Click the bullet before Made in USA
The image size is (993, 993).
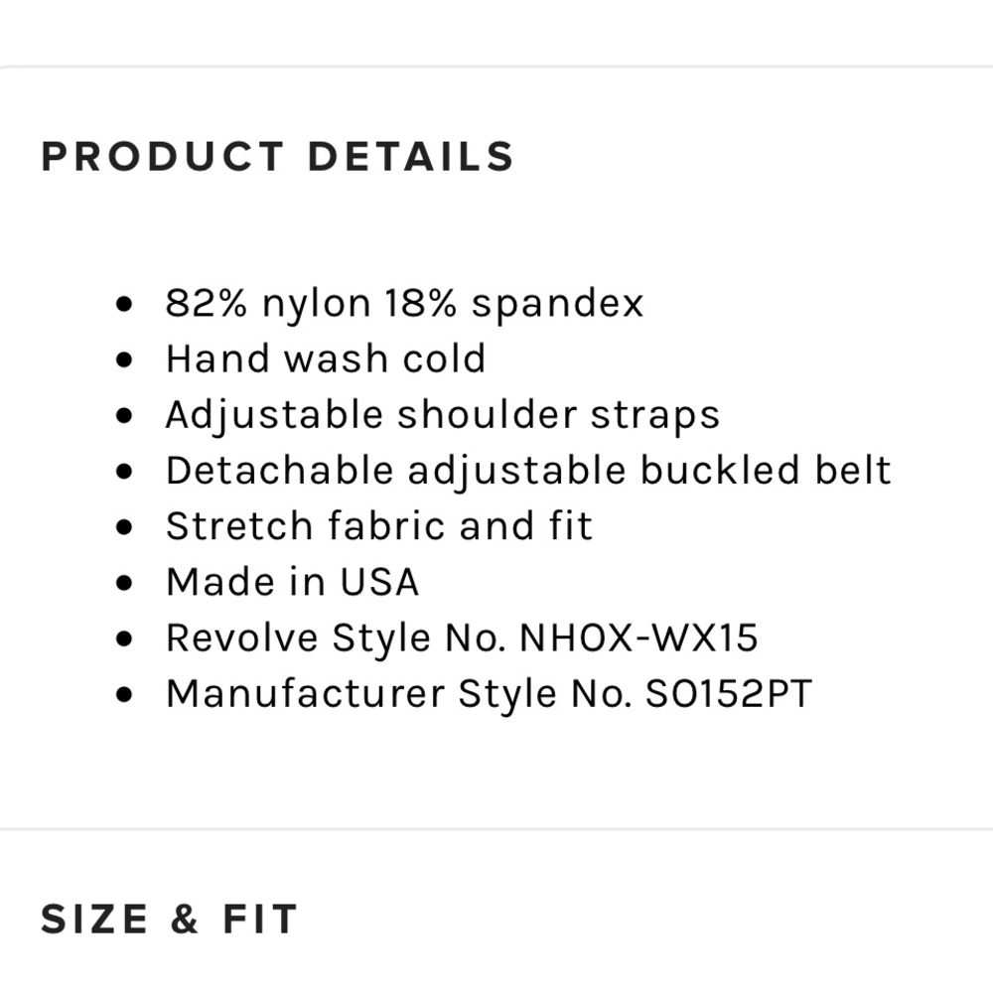pos(125,583)
